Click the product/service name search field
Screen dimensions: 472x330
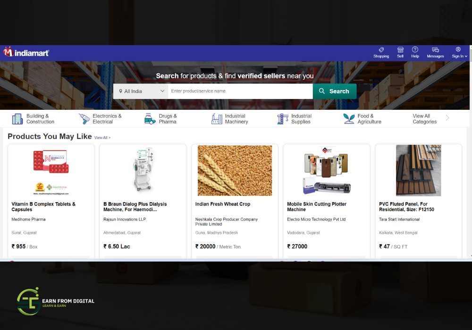240,91
